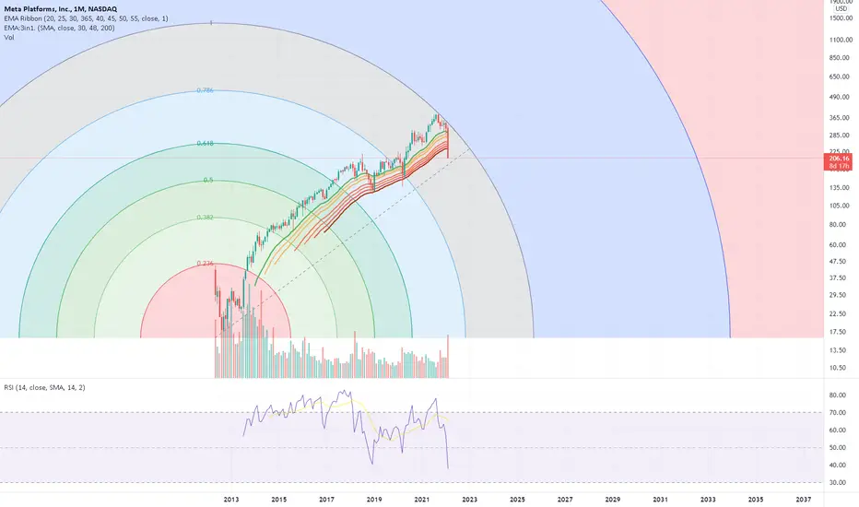
Task: Click 70.00 on the RSI scale
Action: coord(838,413)
